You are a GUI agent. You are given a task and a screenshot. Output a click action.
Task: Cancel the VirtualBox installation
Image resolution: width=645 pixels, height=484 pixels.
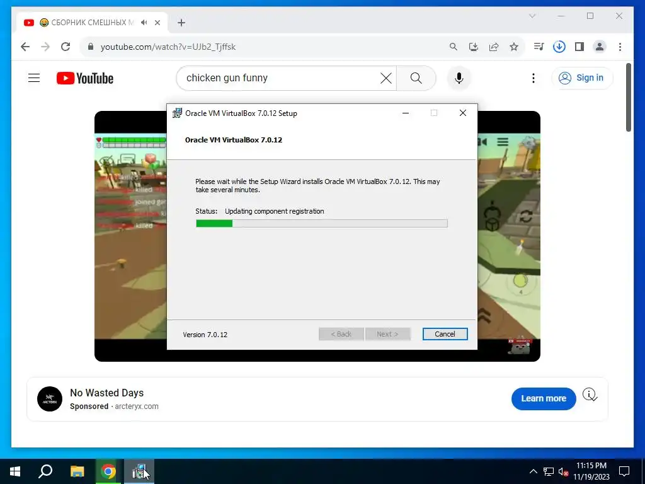(x=445, y=334)
